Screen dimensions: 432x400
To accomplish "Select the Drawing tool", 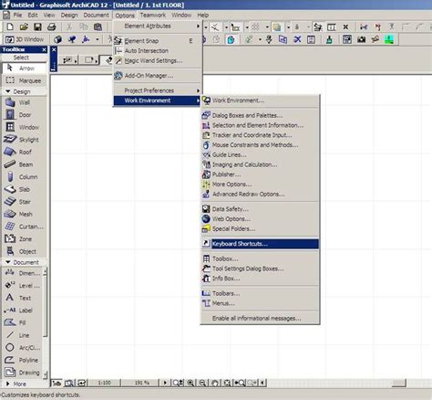I will 23,373.
